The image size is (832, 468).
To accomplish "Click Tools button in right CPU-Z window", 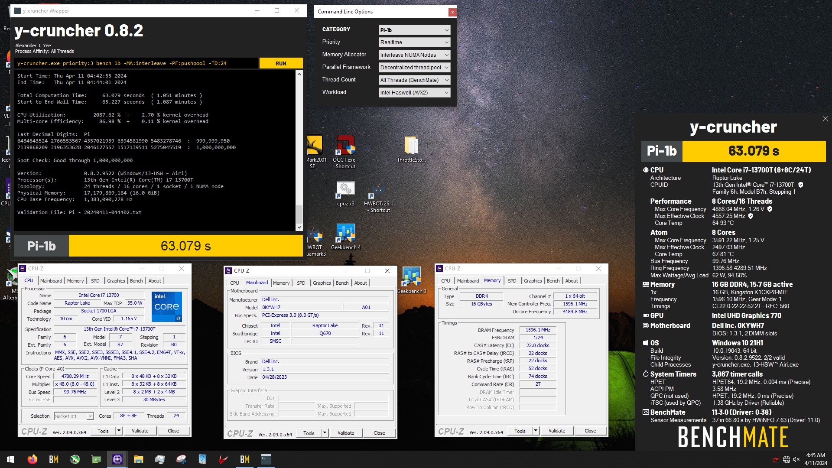I will [x=520, y=431].
